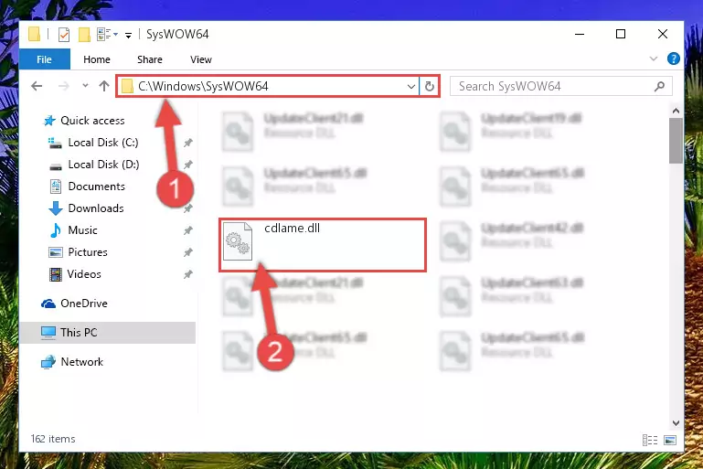Open Downloads in the navigation pane
The height and width of the screenshot is (469, 703).
coord(95,208)
